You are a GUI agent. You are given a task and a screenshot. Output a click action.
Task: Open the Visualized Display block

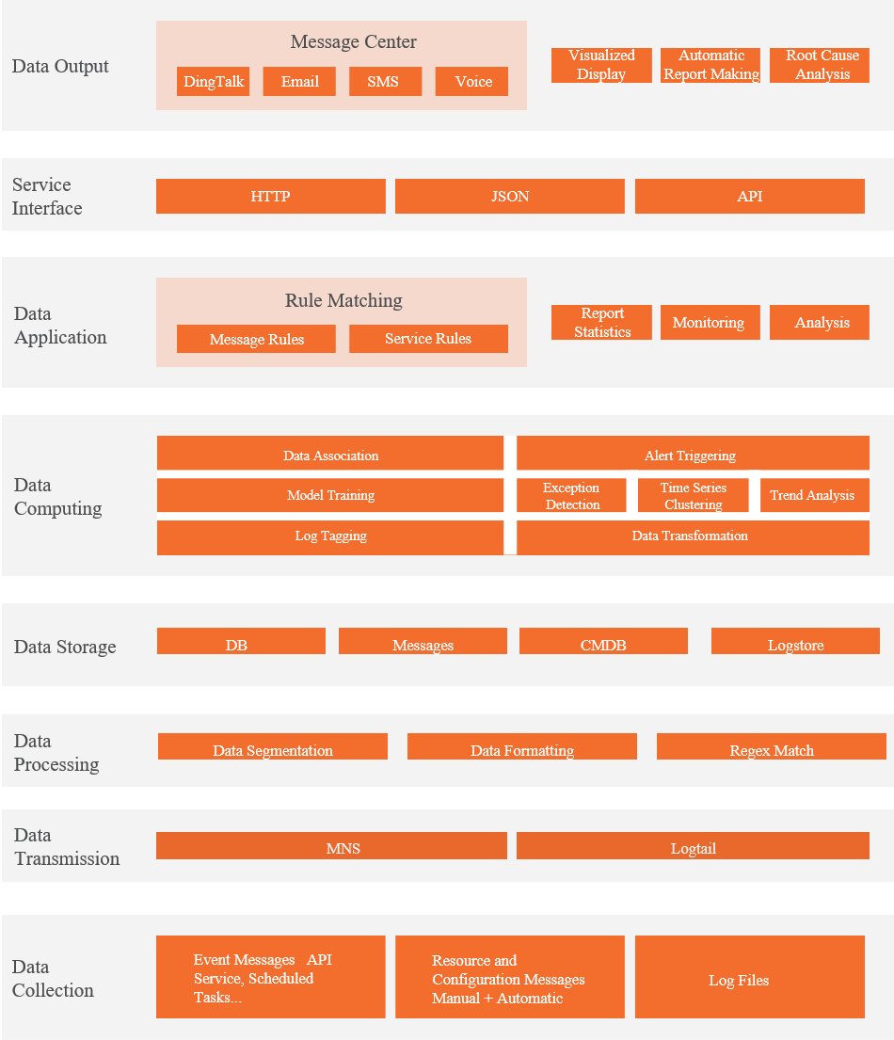(x=601, y=65)
